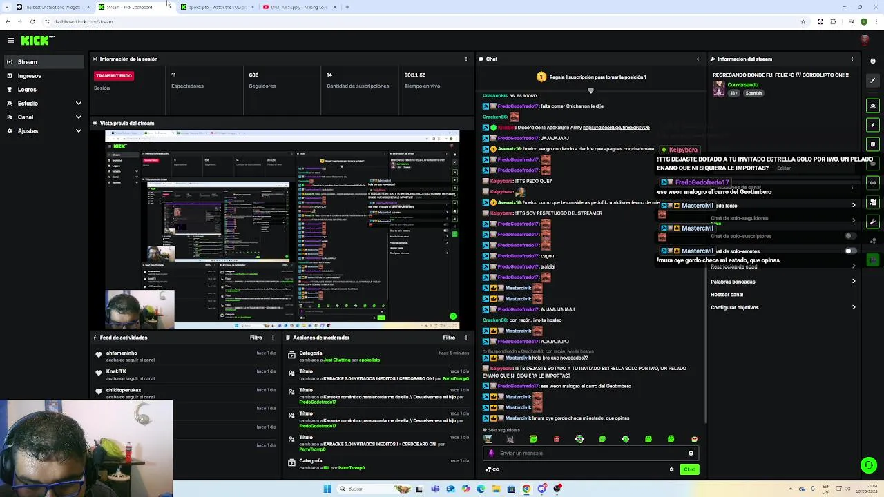
Task: Switch to apokalipto VOD browser tab
Action: click(x=217, y=7)
